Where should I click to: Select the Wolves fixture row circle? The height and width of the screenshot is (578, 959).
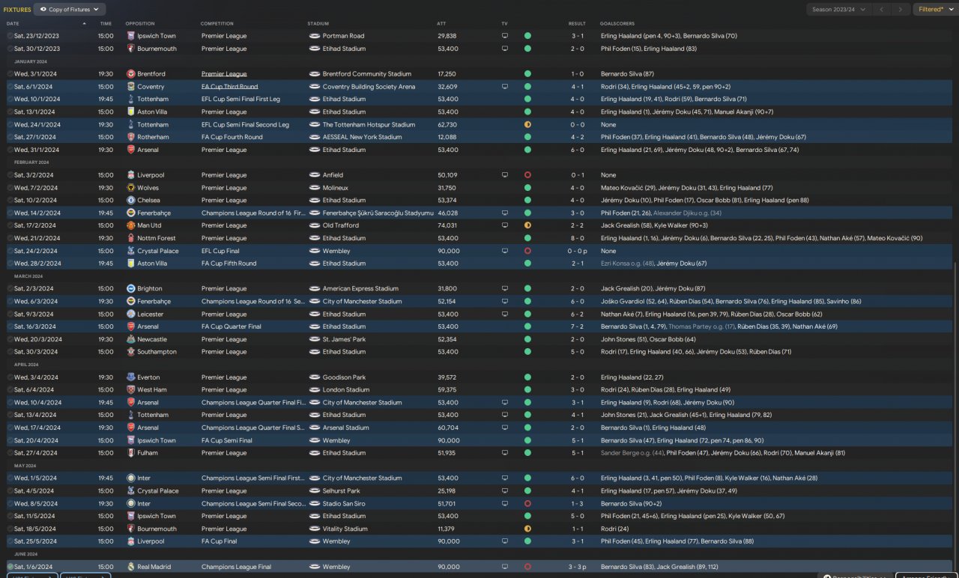click(10, 188)
